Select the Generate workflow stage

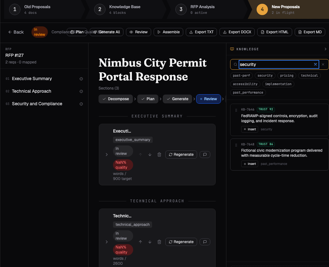point(177,99)
